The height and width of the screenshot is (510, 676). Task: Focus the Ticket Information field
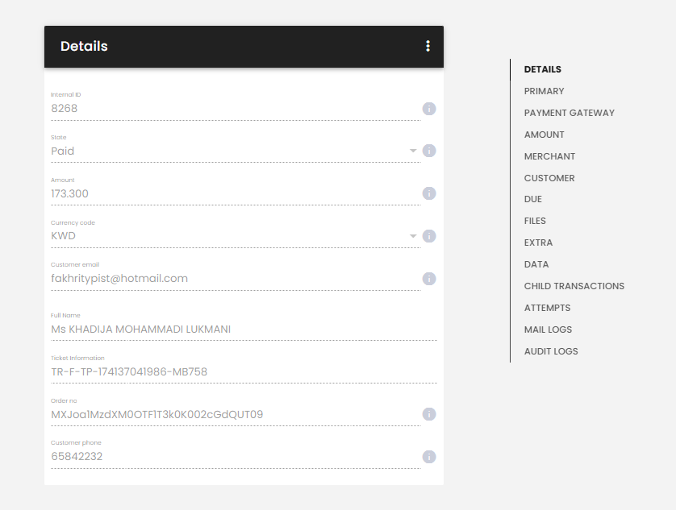(244, 371)
